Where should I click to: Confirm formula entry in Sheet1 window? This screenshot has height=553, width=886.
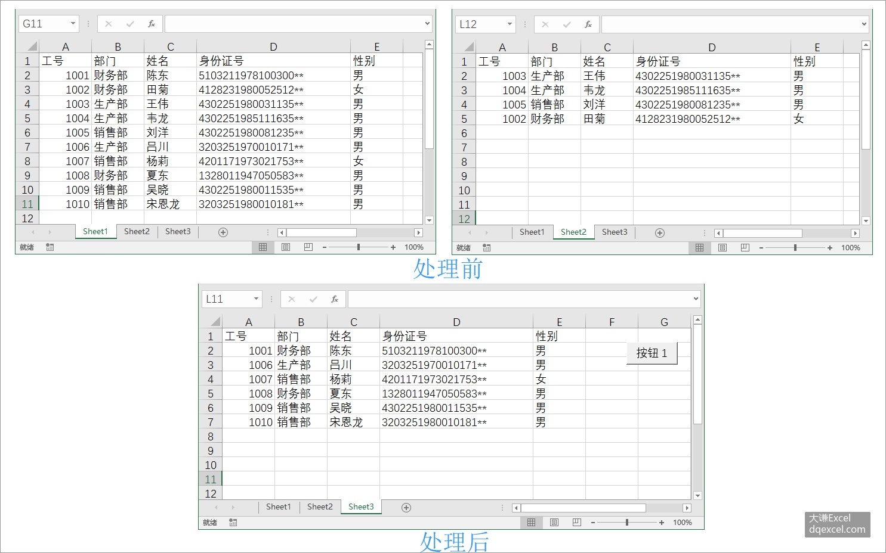(130, 24)
